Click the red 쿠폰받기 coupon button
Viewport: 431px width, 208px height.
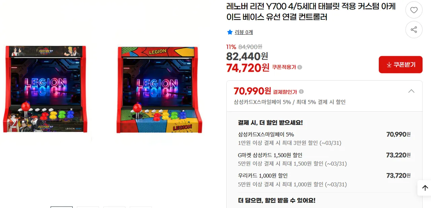(401, 65)
